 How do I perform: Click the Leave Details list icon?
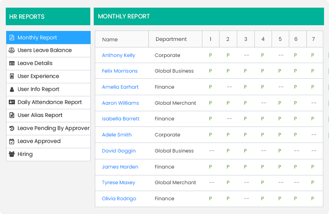(12, 63)
